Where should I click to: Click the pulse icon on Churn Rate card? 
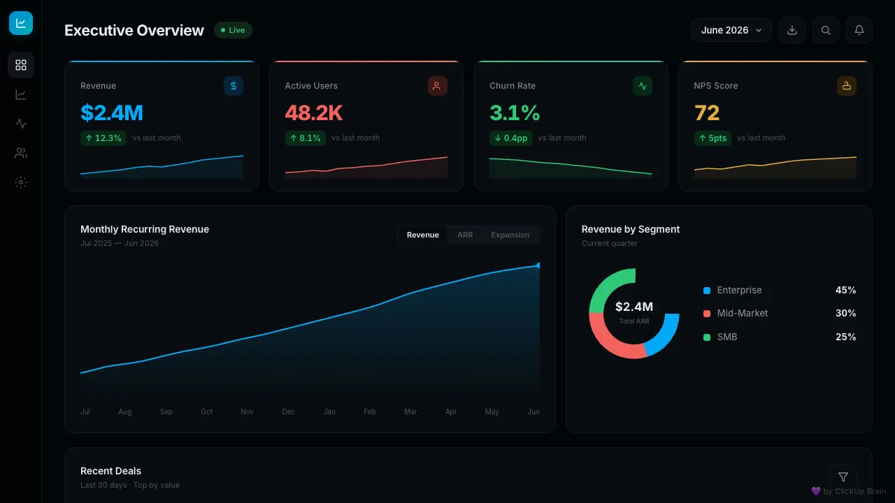tap(643, 86)
